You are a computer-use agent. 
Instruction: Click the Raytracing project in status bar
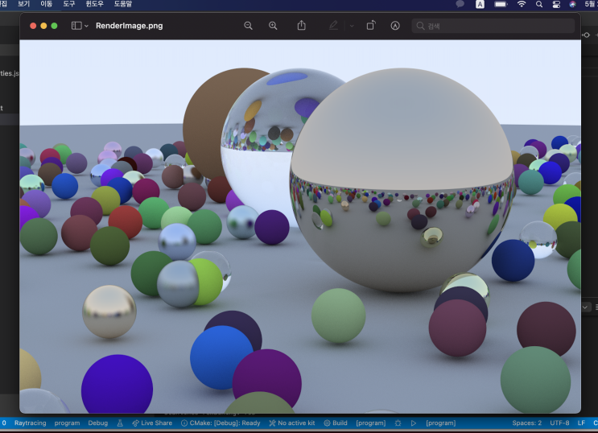tap(30, 423)
